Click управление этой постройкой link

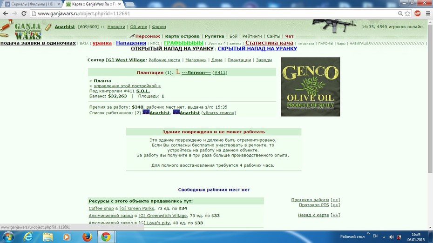[x=127, y=86]
